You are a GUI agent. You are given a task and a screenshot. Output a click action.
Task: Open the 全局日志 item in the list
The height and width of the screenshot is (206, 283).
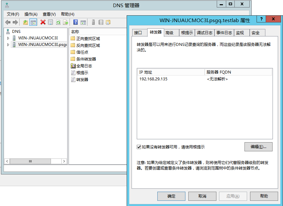coord(84,66)
